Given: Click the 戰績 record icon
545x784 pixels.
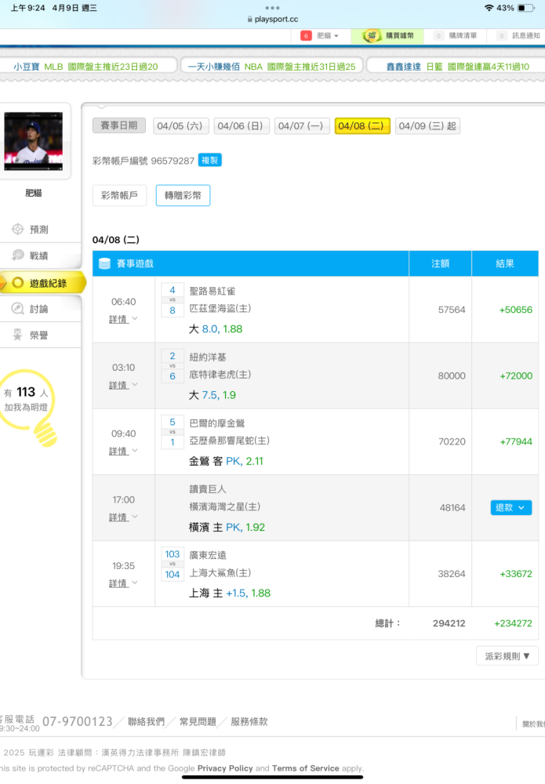Looking at the screenshot, I should pos(18,256).
